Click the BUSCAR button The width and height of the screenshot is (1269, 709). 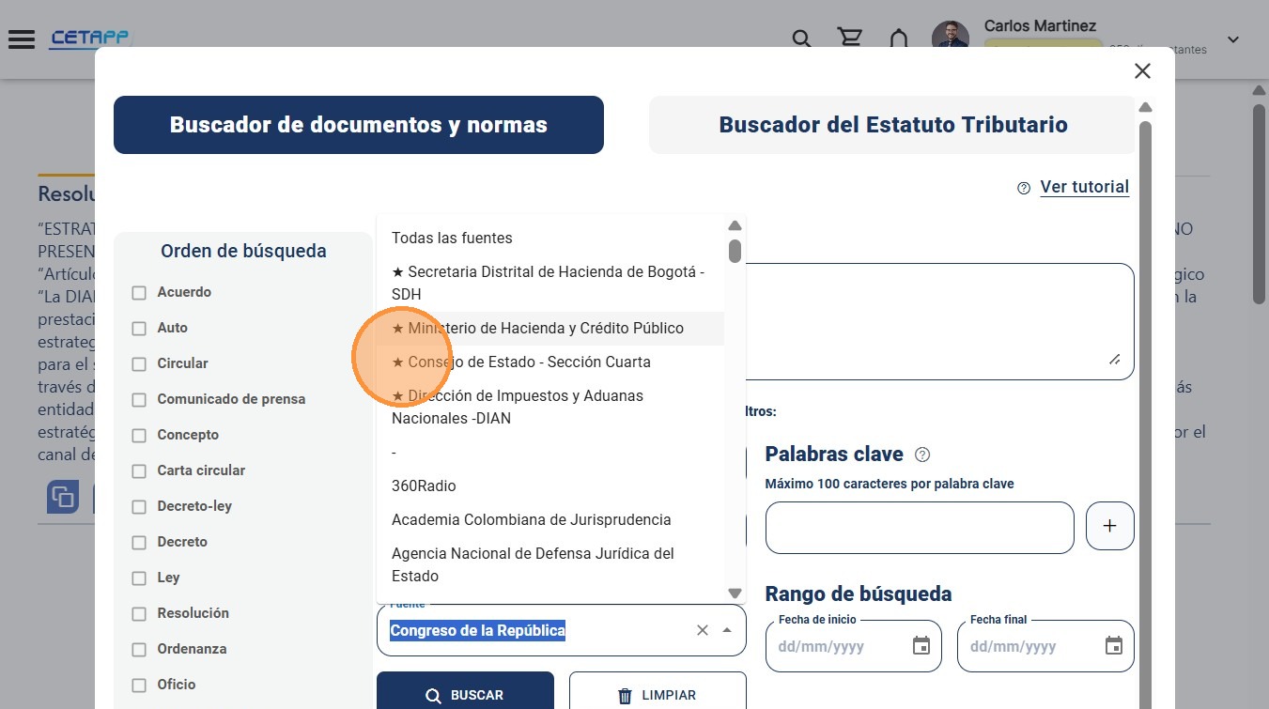pyautogui.click(x=465, y=694)
